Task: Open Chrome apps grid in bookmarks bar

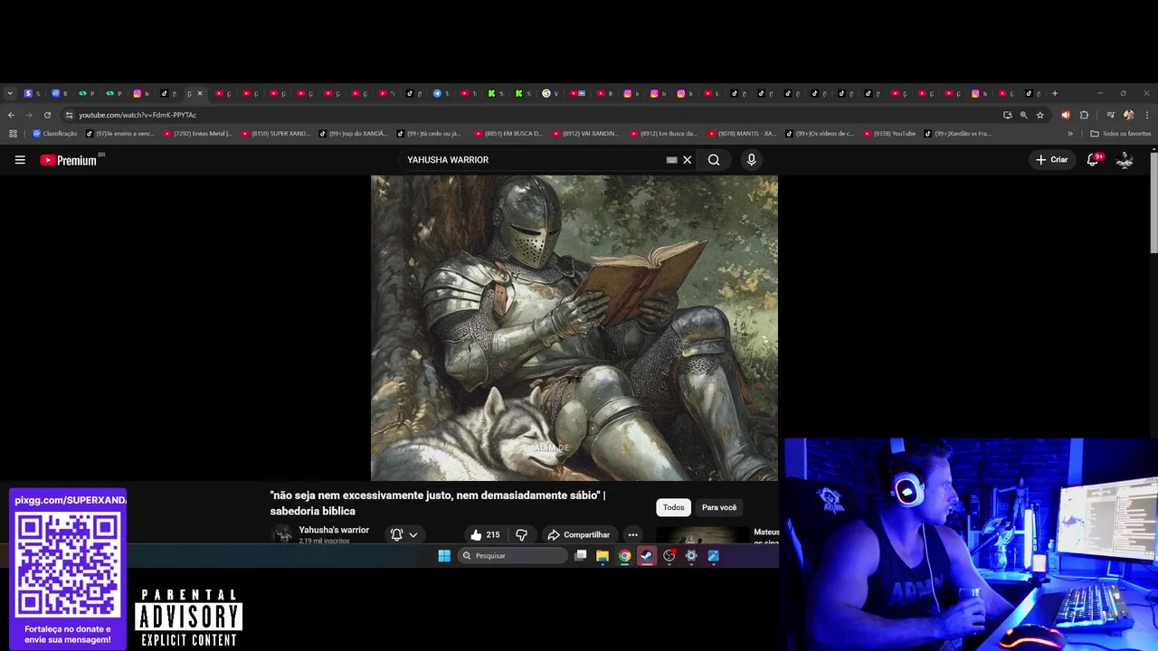Action: [13, 134]
